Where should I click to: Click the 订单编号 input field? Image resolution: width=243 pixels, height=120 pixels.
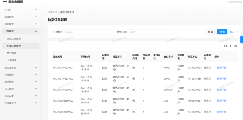point(88,32)
